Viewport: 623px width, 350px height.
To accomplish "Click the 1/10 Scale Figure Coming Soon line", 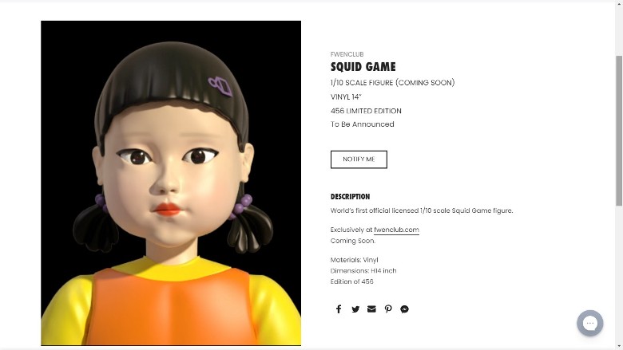I will [392, 82].
